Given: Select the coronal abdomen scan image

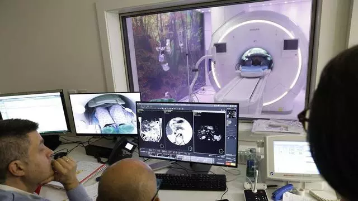Looking at the screenshot, I should tap(150, 130).
